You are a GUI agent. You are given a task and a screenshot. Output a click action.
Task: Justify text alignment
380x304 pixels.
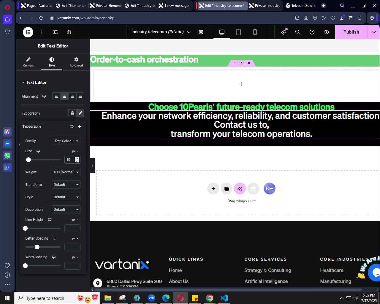[x=80, y=96]
